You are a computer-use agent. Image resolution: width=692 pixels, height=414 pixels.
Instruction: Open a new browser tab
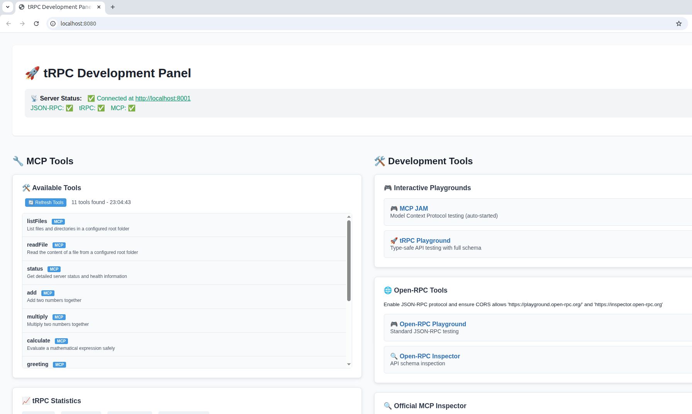pyautogui.click(x=112, y=7)
